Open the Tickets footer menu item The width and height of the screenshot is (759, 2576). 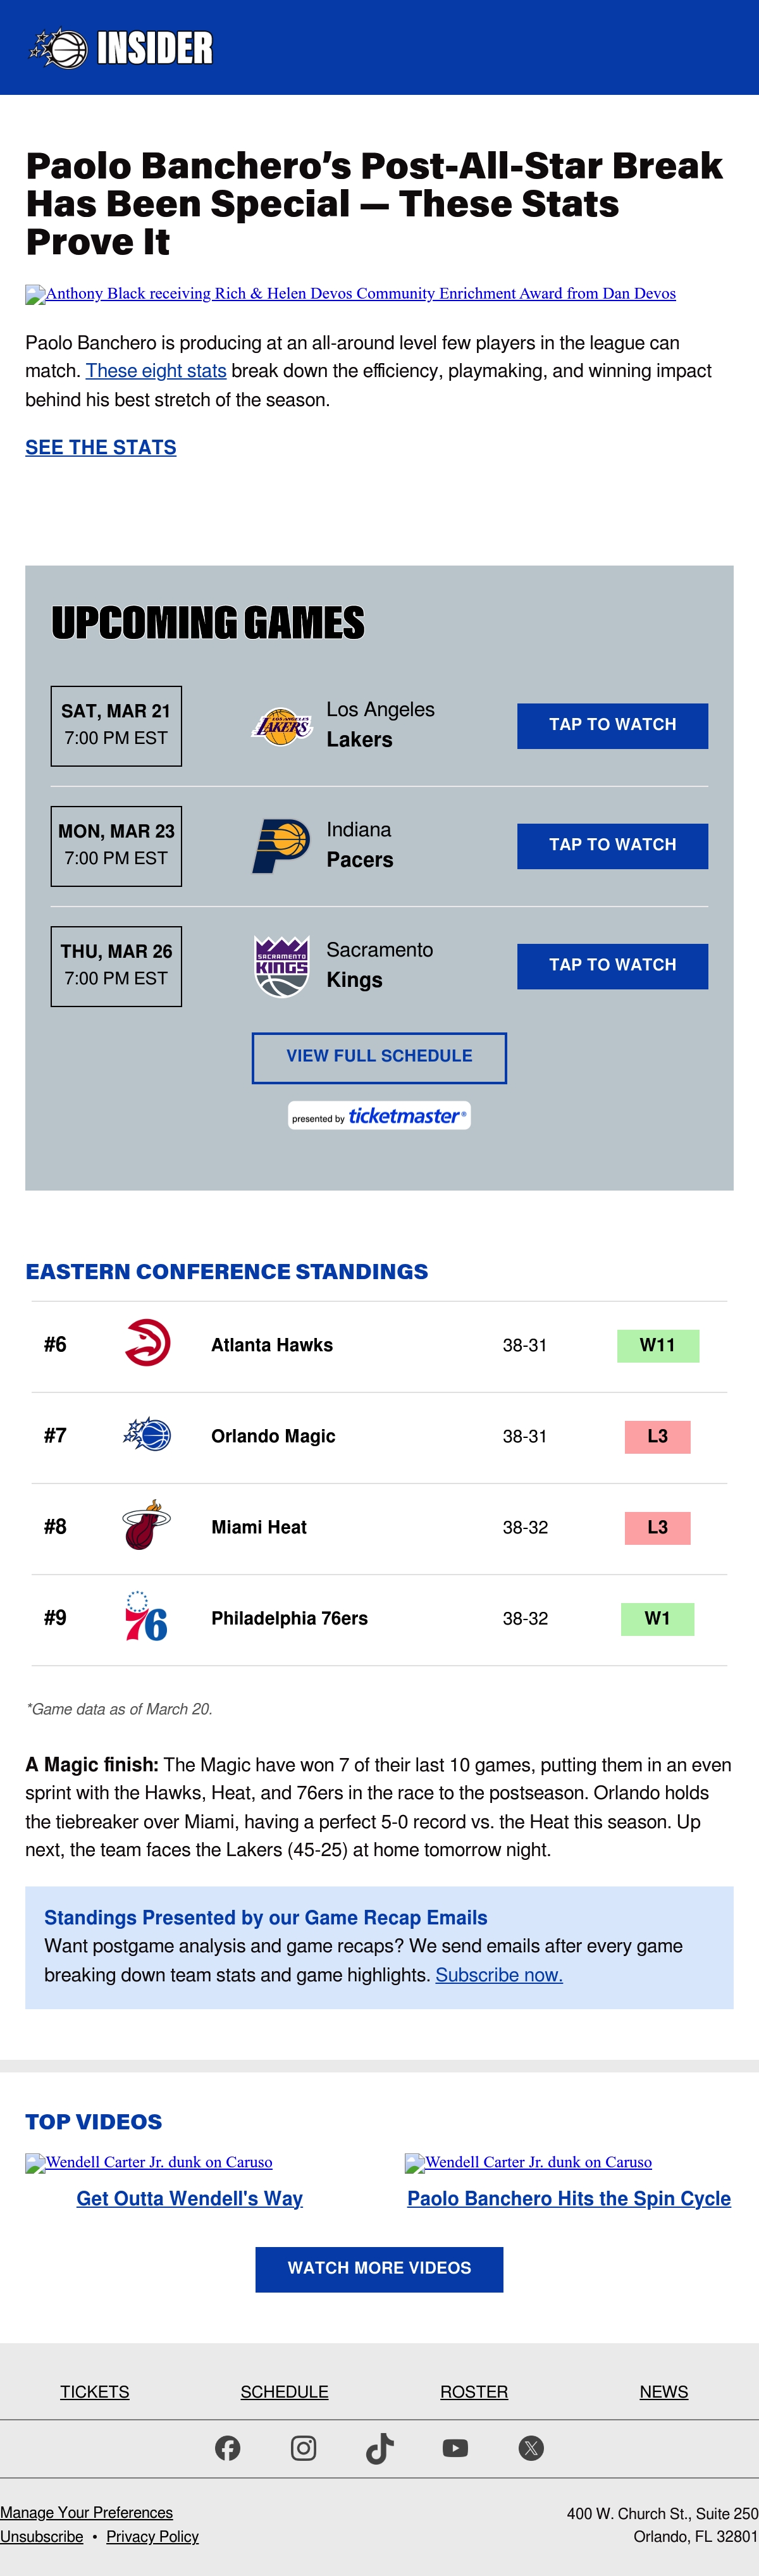pos(95,2391)
